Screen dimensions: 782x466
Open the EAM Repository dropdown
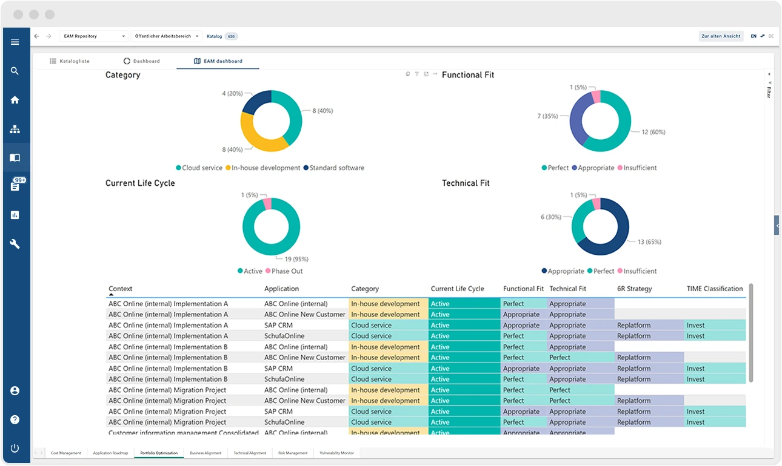click(94, 36)
